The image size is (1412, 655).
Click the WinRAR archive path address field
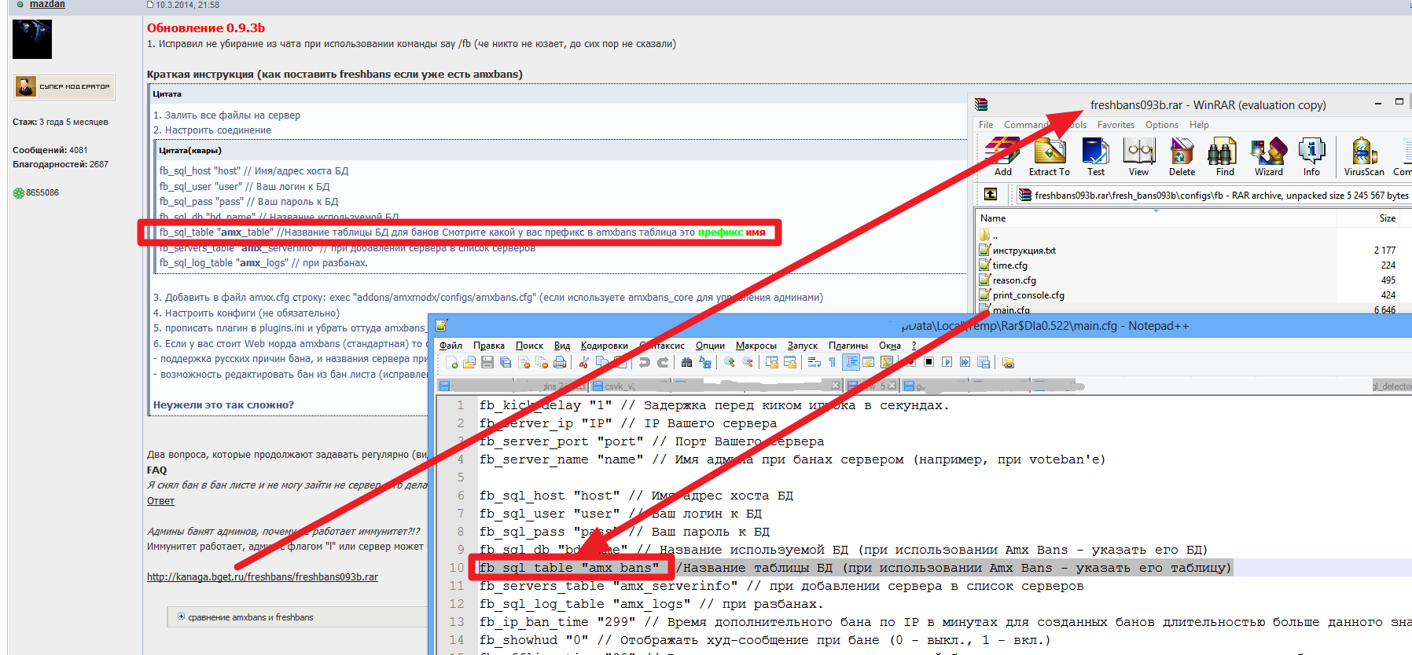pyautogui.click(x=1214, y=195)
